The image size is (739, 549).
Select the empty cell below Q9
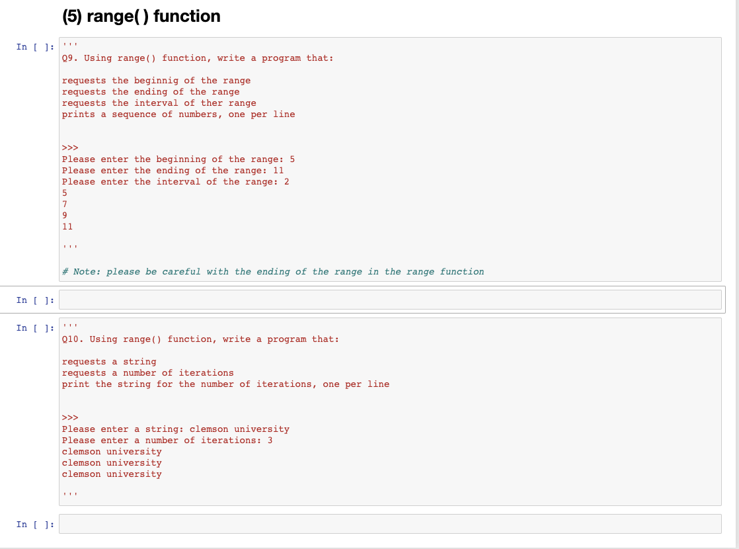pyautogui.click(x=390, y=300)
